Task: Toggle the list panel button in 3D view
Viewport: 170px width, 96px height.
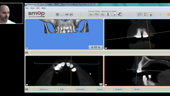Action: [x=99, y=47]
